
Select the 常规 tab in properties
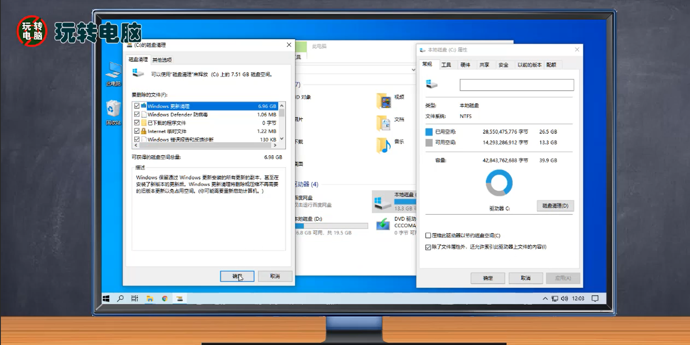tap(427, 64)
